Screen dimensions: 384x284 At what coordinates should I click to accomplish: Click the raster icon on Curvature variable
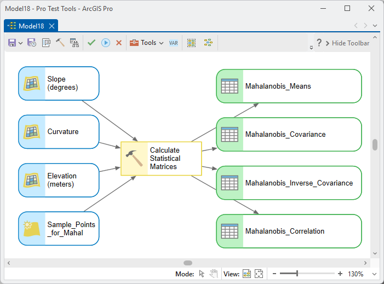click(x=32, y=132)
